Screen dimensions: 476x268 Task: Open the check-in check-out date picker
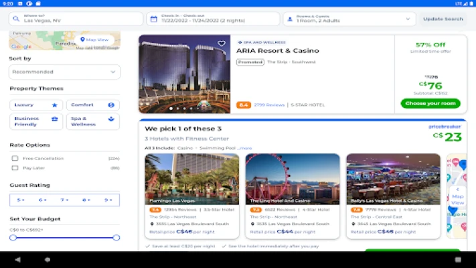tap(212, 18)
